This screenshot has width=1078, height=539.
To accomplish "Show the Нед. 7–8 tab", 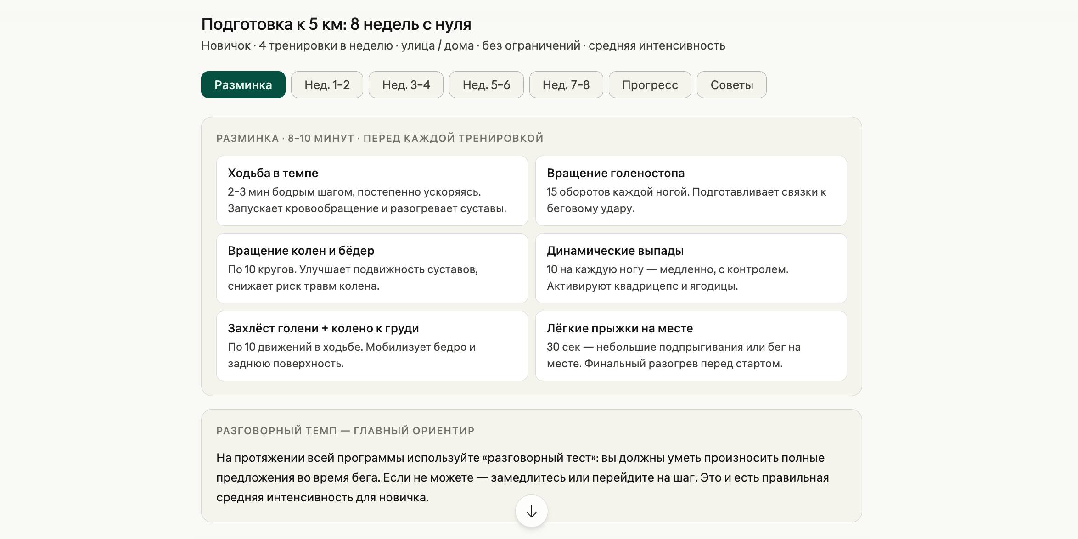I will (566, 85).
